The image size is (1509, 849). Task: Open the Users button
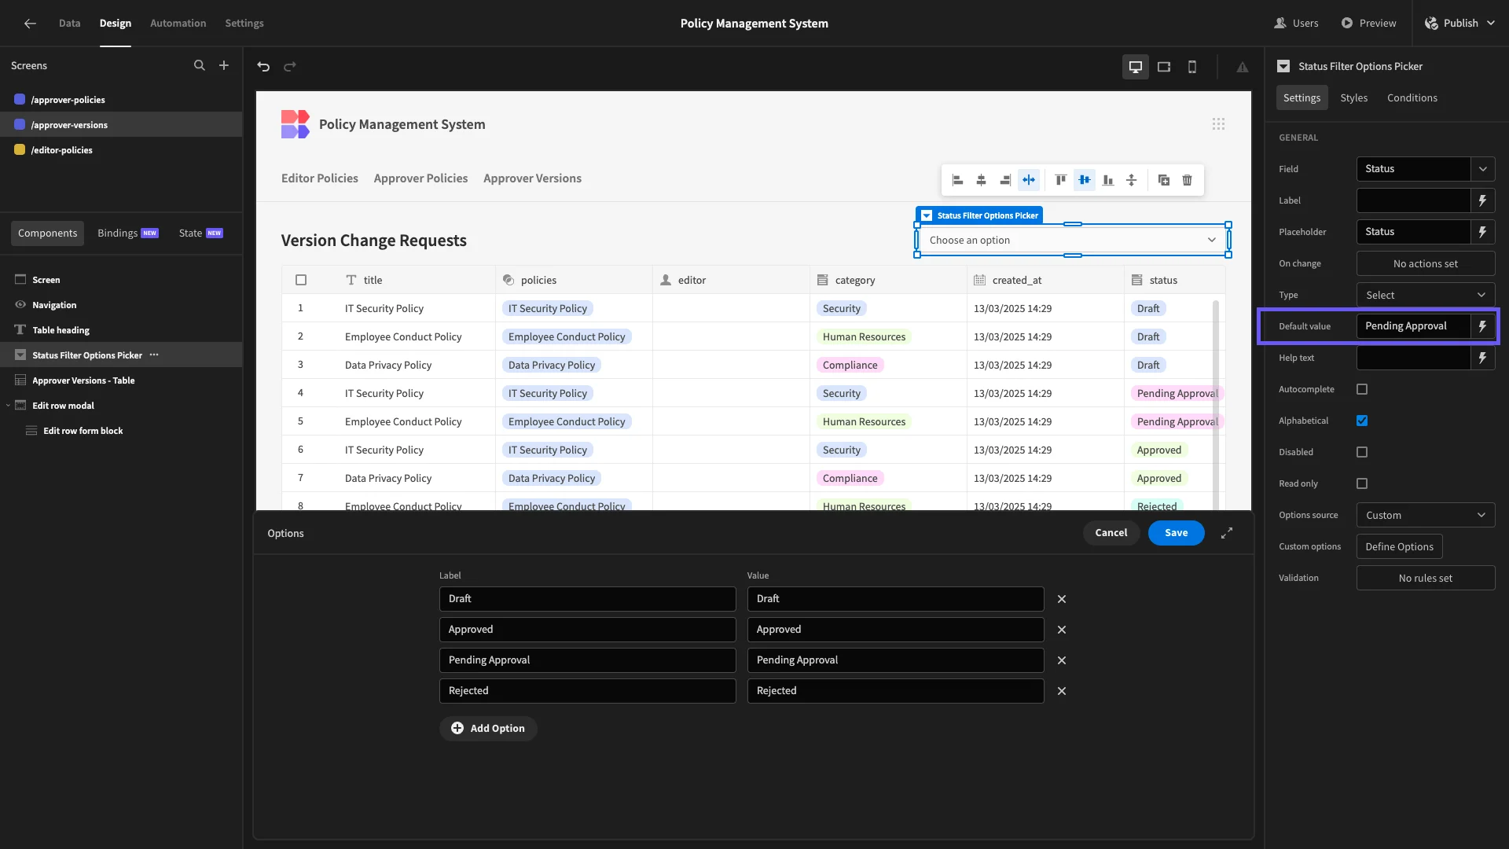coord(1296,24)
